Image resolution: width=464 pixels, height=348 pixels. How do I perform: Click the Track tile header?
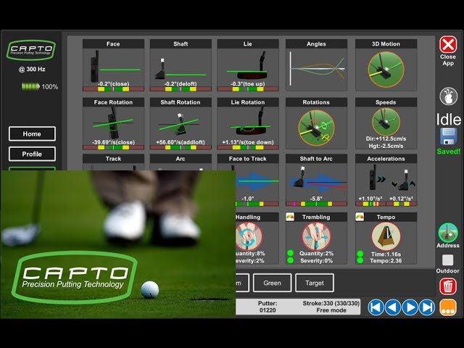coord(113,159)
